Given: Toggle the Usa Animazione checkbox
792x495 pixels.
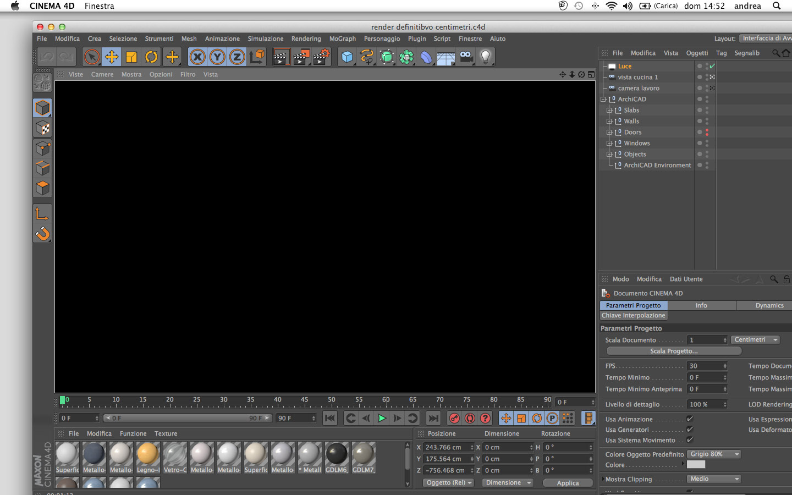Looking at the screenshot, I should pos(690,419).
